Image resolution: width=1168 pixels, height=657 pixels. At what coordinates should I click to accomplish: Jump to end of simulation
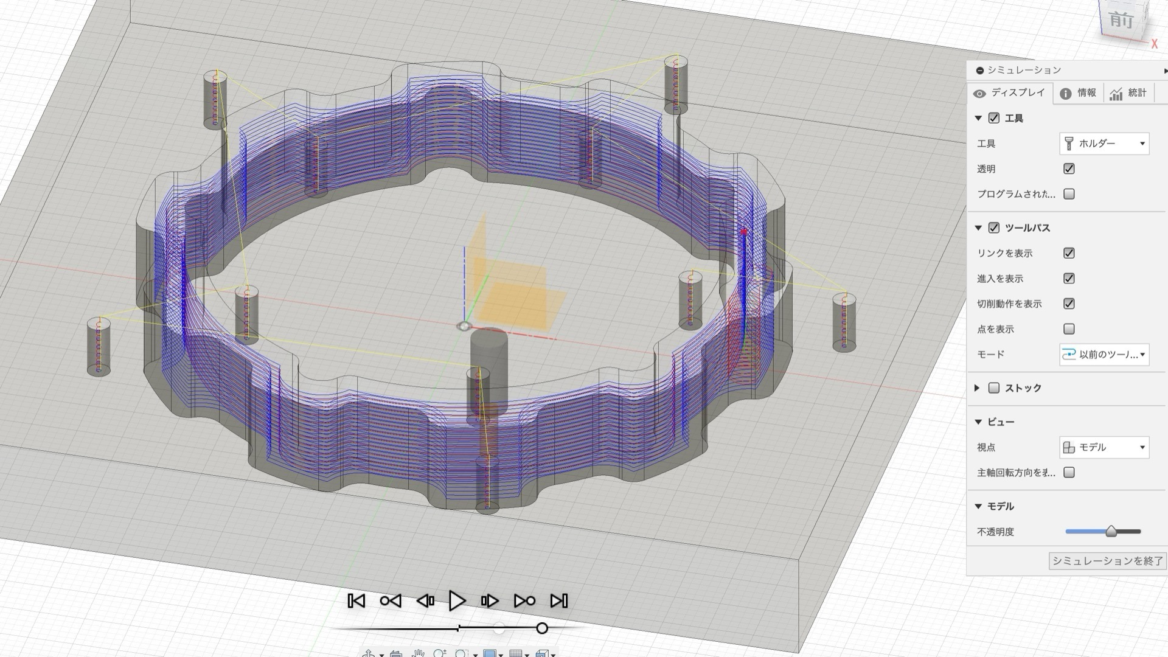558,601
